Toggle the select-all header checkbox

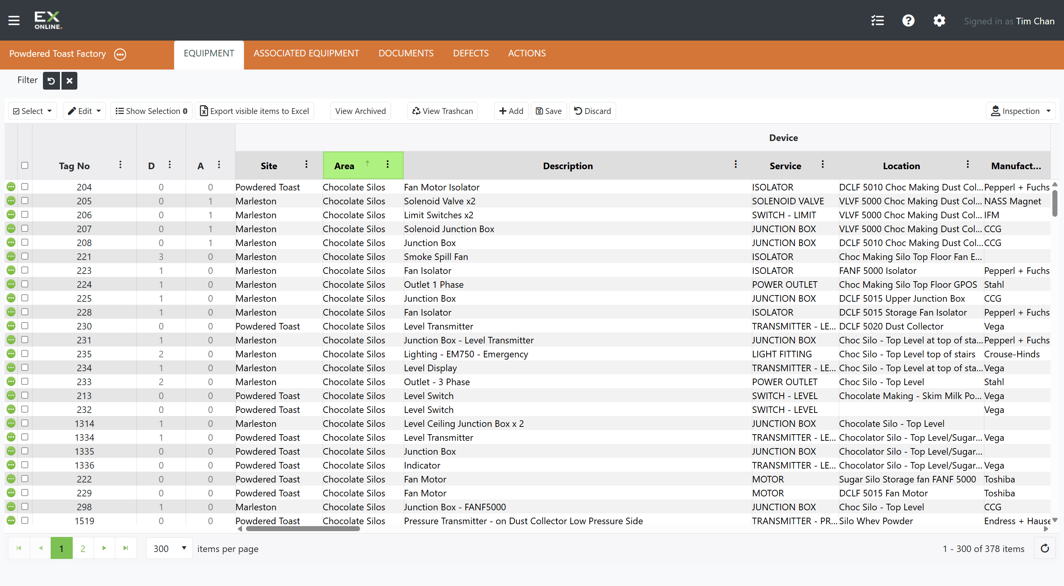25,165
